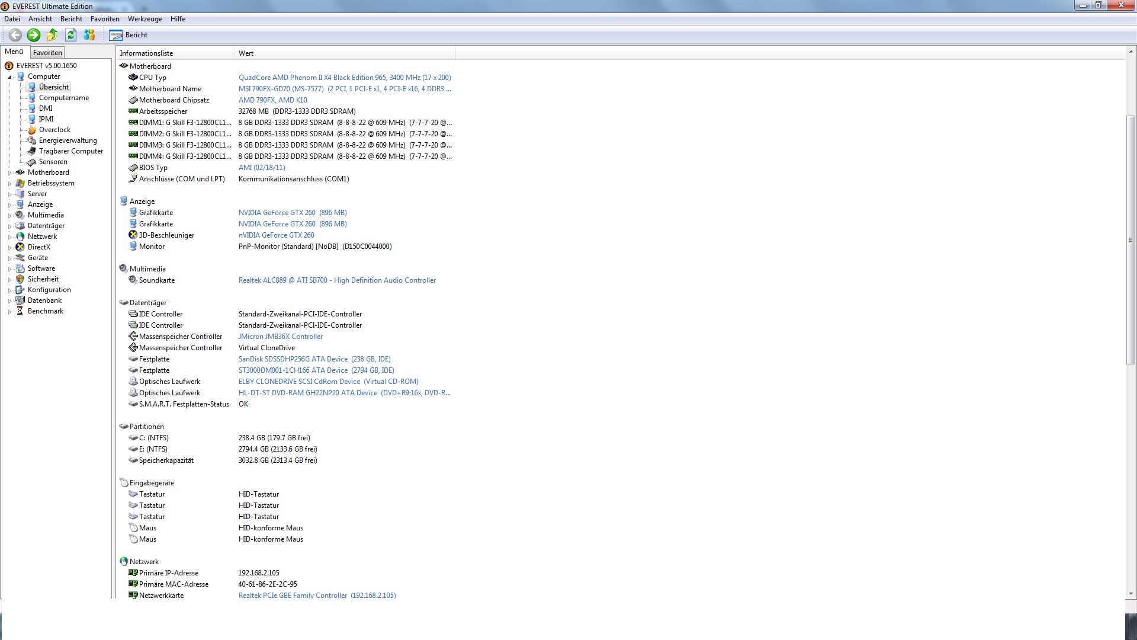Click the scrollbar up arrow

[1130, 53]
